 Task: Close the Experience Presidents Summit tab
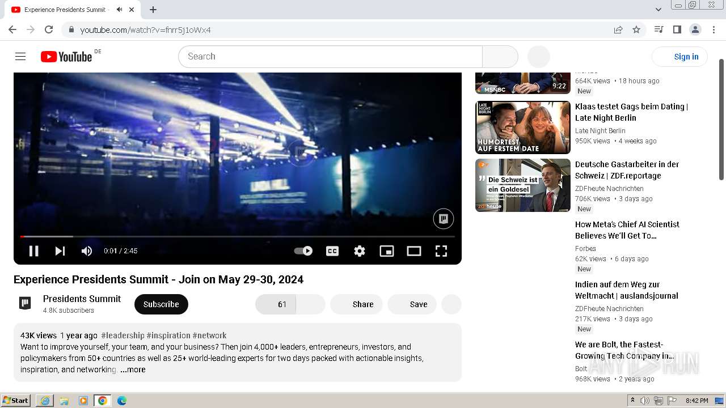click(132, 10)
